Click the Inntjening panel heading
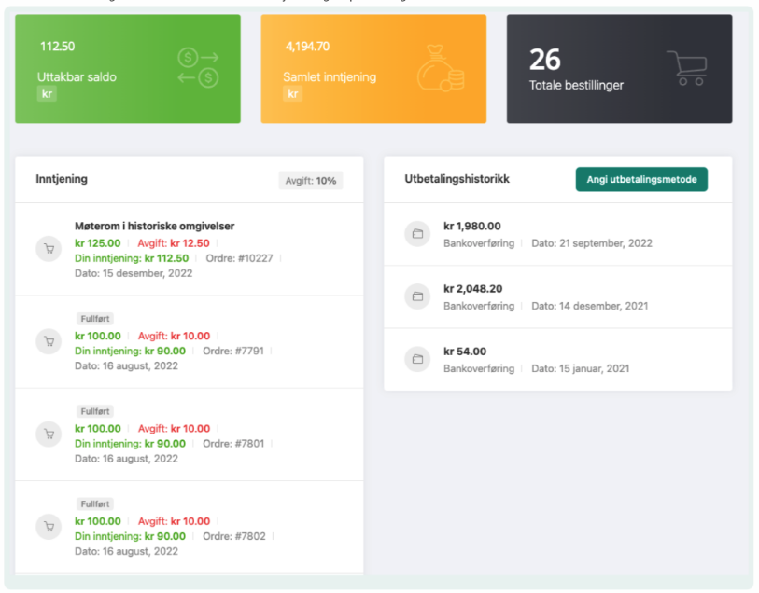This screenshot has width=759, height=593. [x=62, y=179]
